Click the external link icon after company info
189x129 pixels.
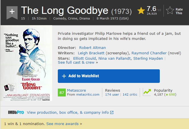(x=112, y=113)
